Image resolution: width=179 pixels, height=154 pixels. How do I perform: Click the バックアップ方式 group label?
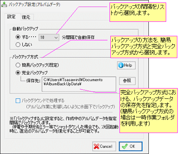pyautogui.click(x=25, y=57)
